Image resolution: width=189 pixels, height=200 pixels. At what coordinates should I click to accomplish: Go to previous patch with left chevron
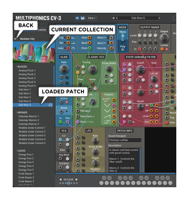tap(117, 18)
